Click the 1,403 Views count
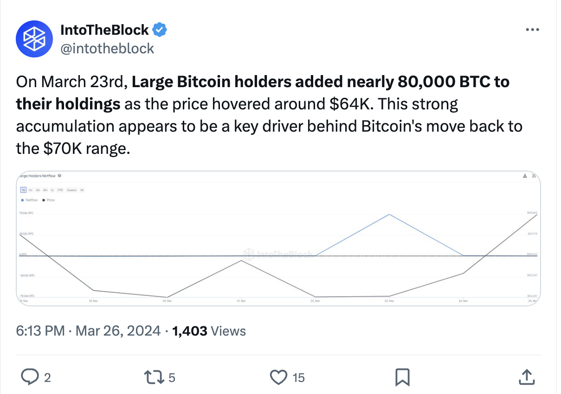The image size is (561, 394). click(x=209, y=331)
